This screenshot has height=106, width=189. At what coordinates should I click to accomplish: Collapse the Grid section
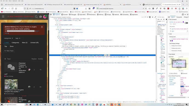pyautogui.click(x=169, y=34)
